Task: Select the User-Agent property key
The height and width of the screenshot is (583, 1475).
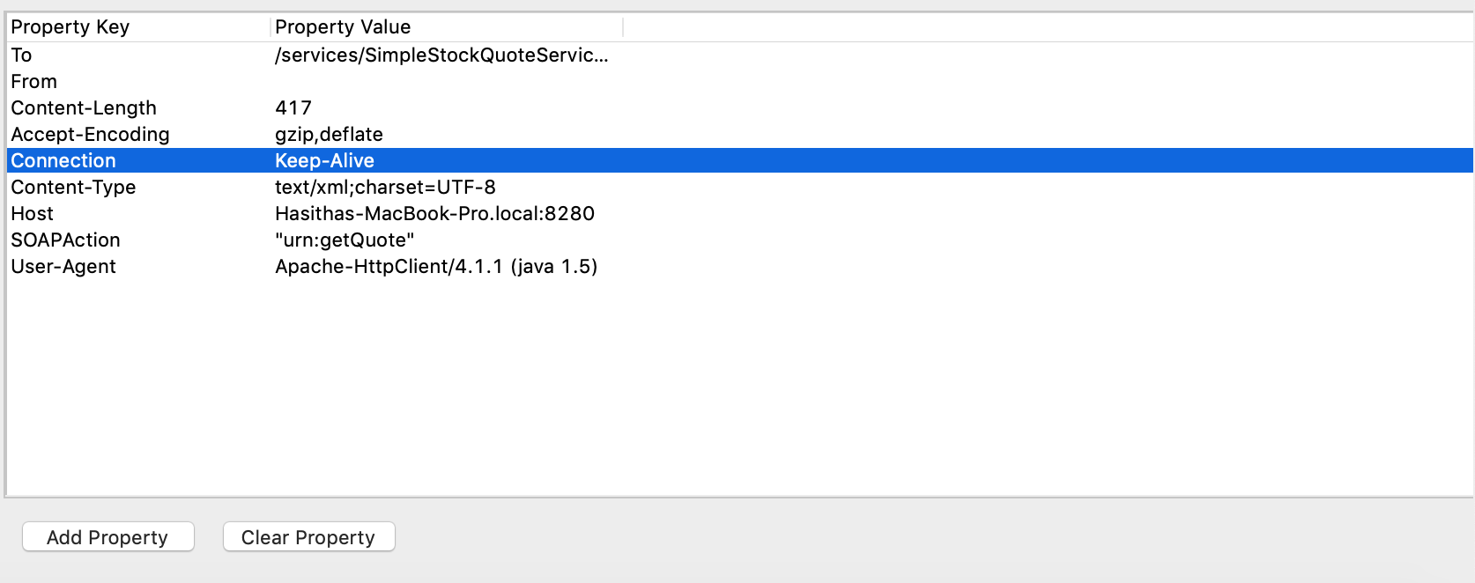Action: [63, 267]
